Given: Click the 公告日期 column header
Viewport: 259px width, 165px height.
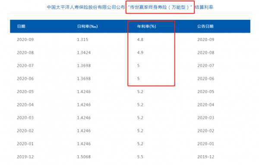Looking at the screenshot, I should (x=205, y=26).
